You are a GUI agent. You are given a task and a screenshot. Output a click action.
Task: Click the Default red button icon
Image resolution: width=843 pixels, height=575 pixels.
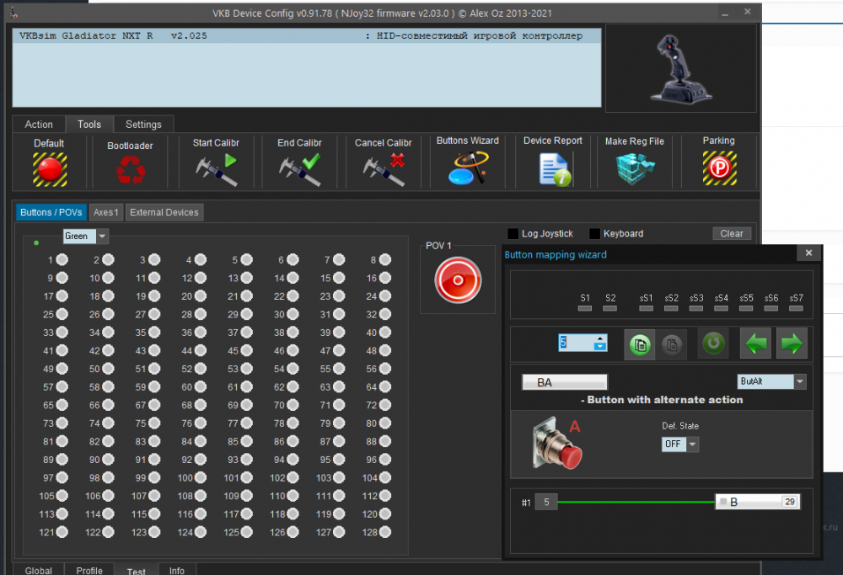click(x=50, y=169)
